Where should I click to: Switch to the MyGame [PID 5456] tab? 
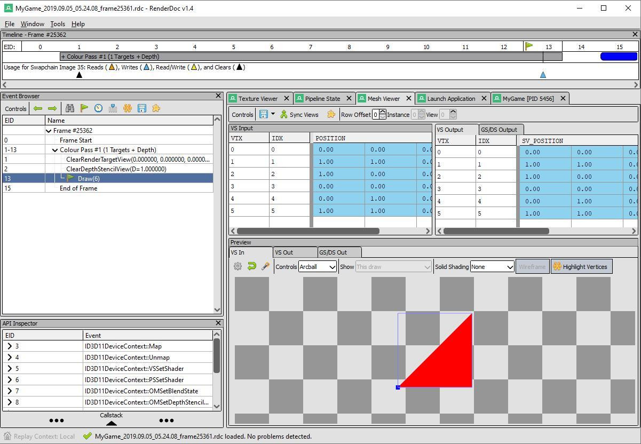pyautogui.click(x=528, y=98)
